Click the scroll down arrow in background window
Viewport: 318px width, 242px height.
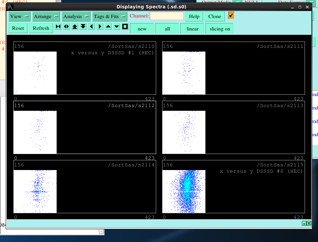click(102, 231)
